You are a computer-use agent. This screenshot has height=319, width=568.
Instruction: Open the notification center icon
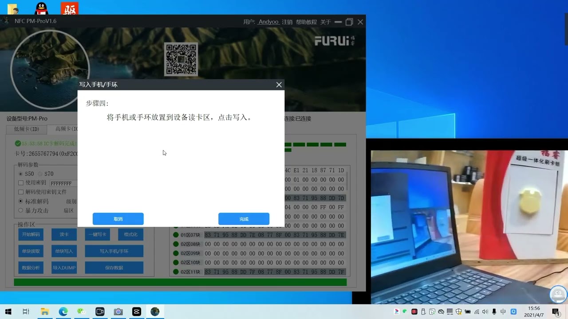556,312
